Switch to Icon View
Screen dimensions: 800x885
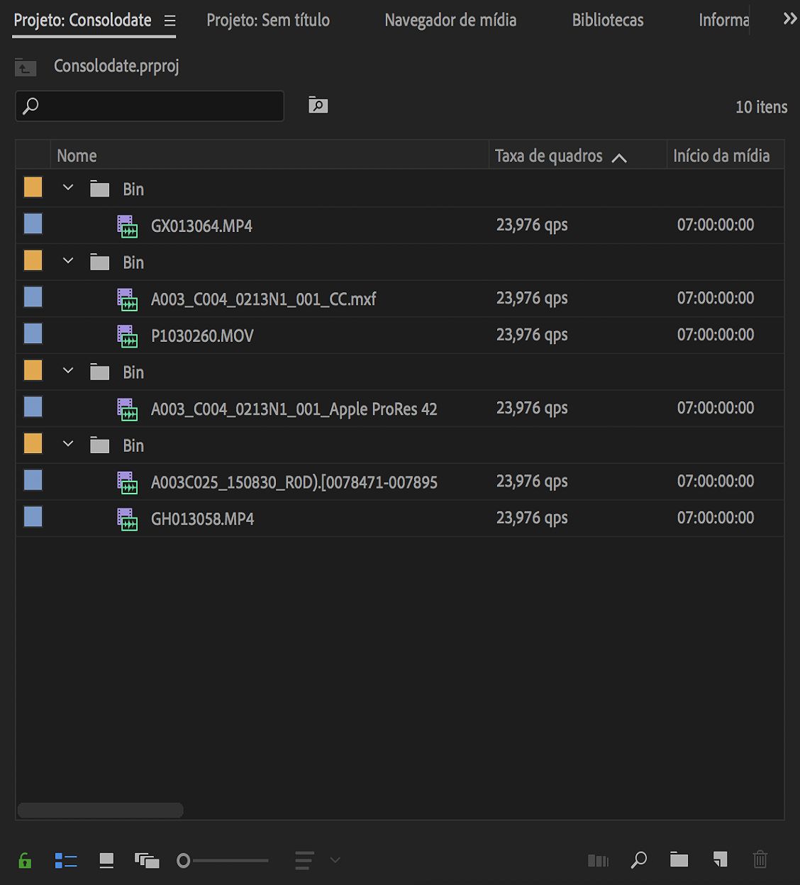(106, 861)
